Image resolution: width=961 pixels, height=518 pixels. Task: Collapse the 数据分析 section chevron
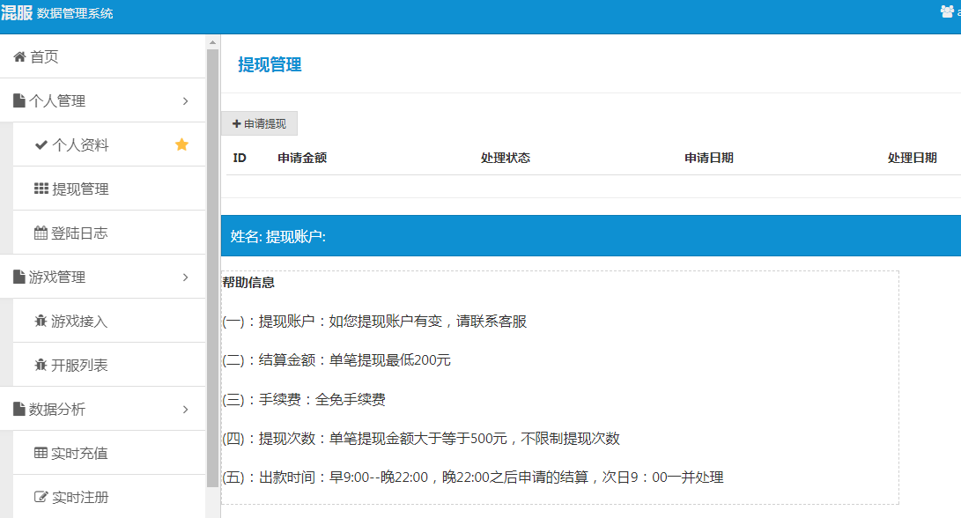click(186, 410)
